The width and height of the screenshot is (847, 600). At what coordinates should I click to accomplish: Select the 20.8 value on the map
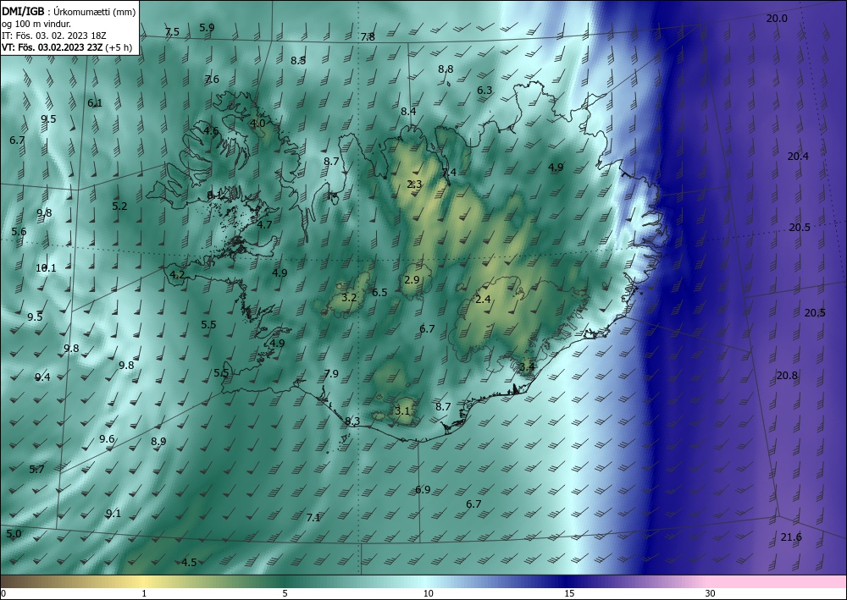coord(787,376)
